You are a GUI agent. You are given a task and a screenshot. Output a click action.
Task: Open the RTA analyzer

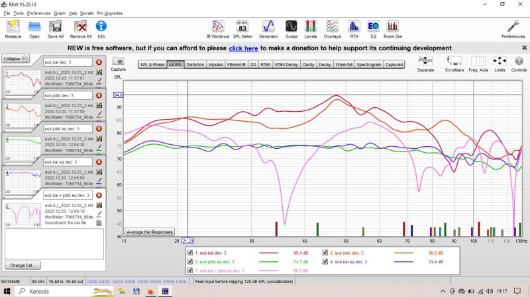pyautogui.click(x=354, y=29)
